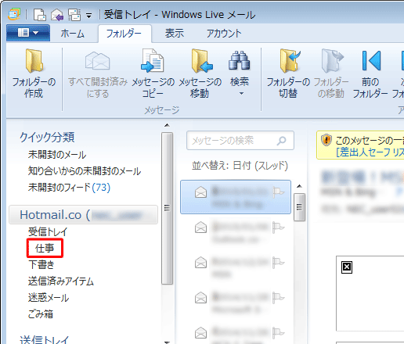This screenshot has width=404, height=344.
Task: Collapse the Hotmail.co account header
Action: point(84,215)
